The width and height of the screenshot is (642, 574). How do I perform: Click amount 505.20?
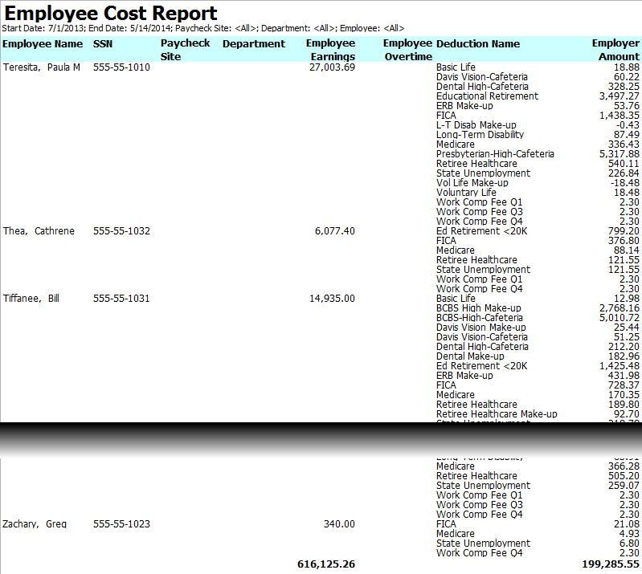click(x=624, y=476)
